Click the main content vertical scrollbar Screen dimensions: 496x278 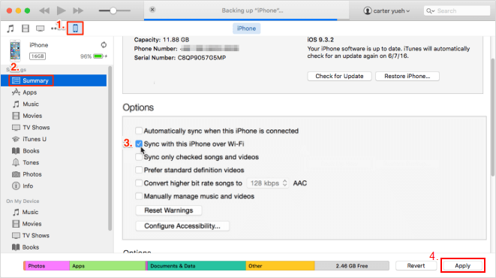tap(493, 117)
